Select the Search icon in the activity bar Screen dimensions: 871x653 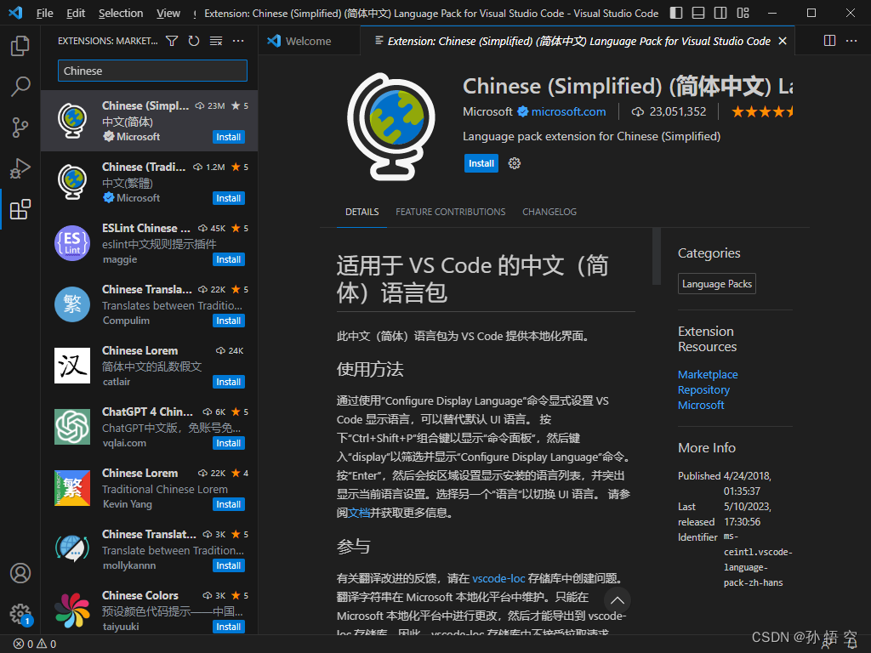click(x=20, y=86)
